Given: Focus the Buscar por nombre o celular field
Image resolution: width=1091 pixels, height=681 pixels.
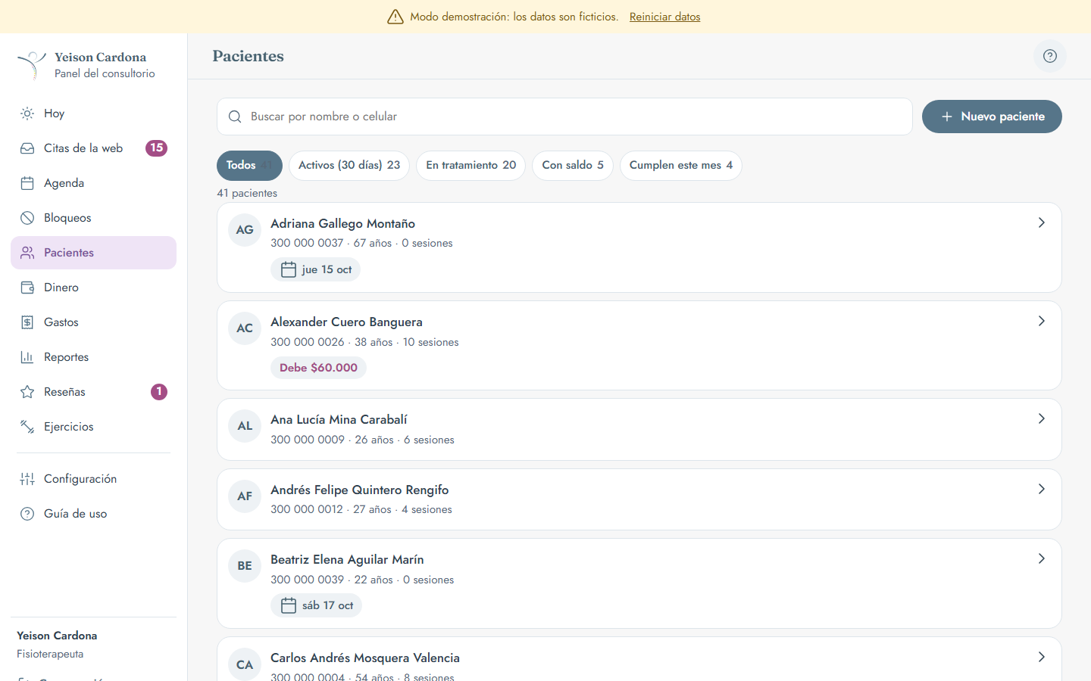Looking at the screenshot, I should pos(564,117).
